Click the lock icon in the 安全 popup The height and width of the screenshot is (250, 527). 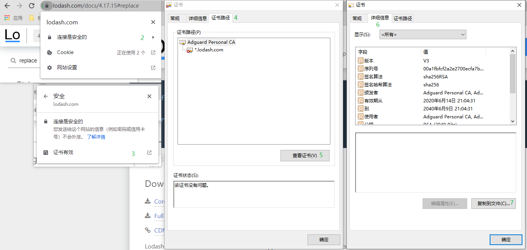[x=46, y=121]
